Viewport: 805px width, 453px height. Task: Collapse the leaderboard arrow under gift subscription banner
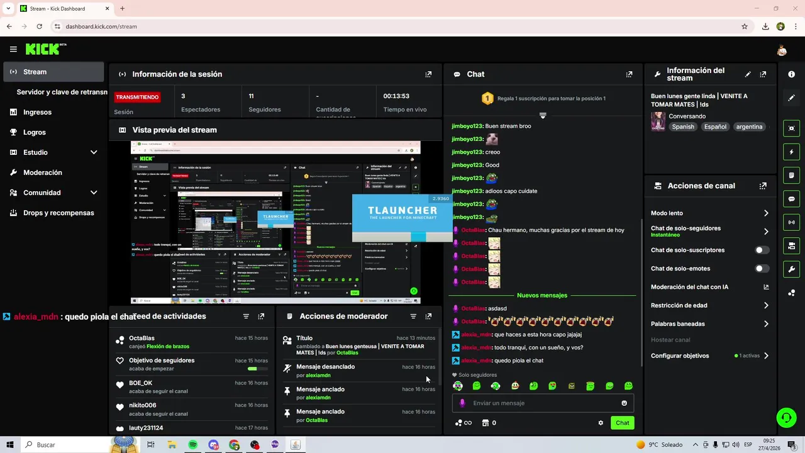[x=543, y=116]
